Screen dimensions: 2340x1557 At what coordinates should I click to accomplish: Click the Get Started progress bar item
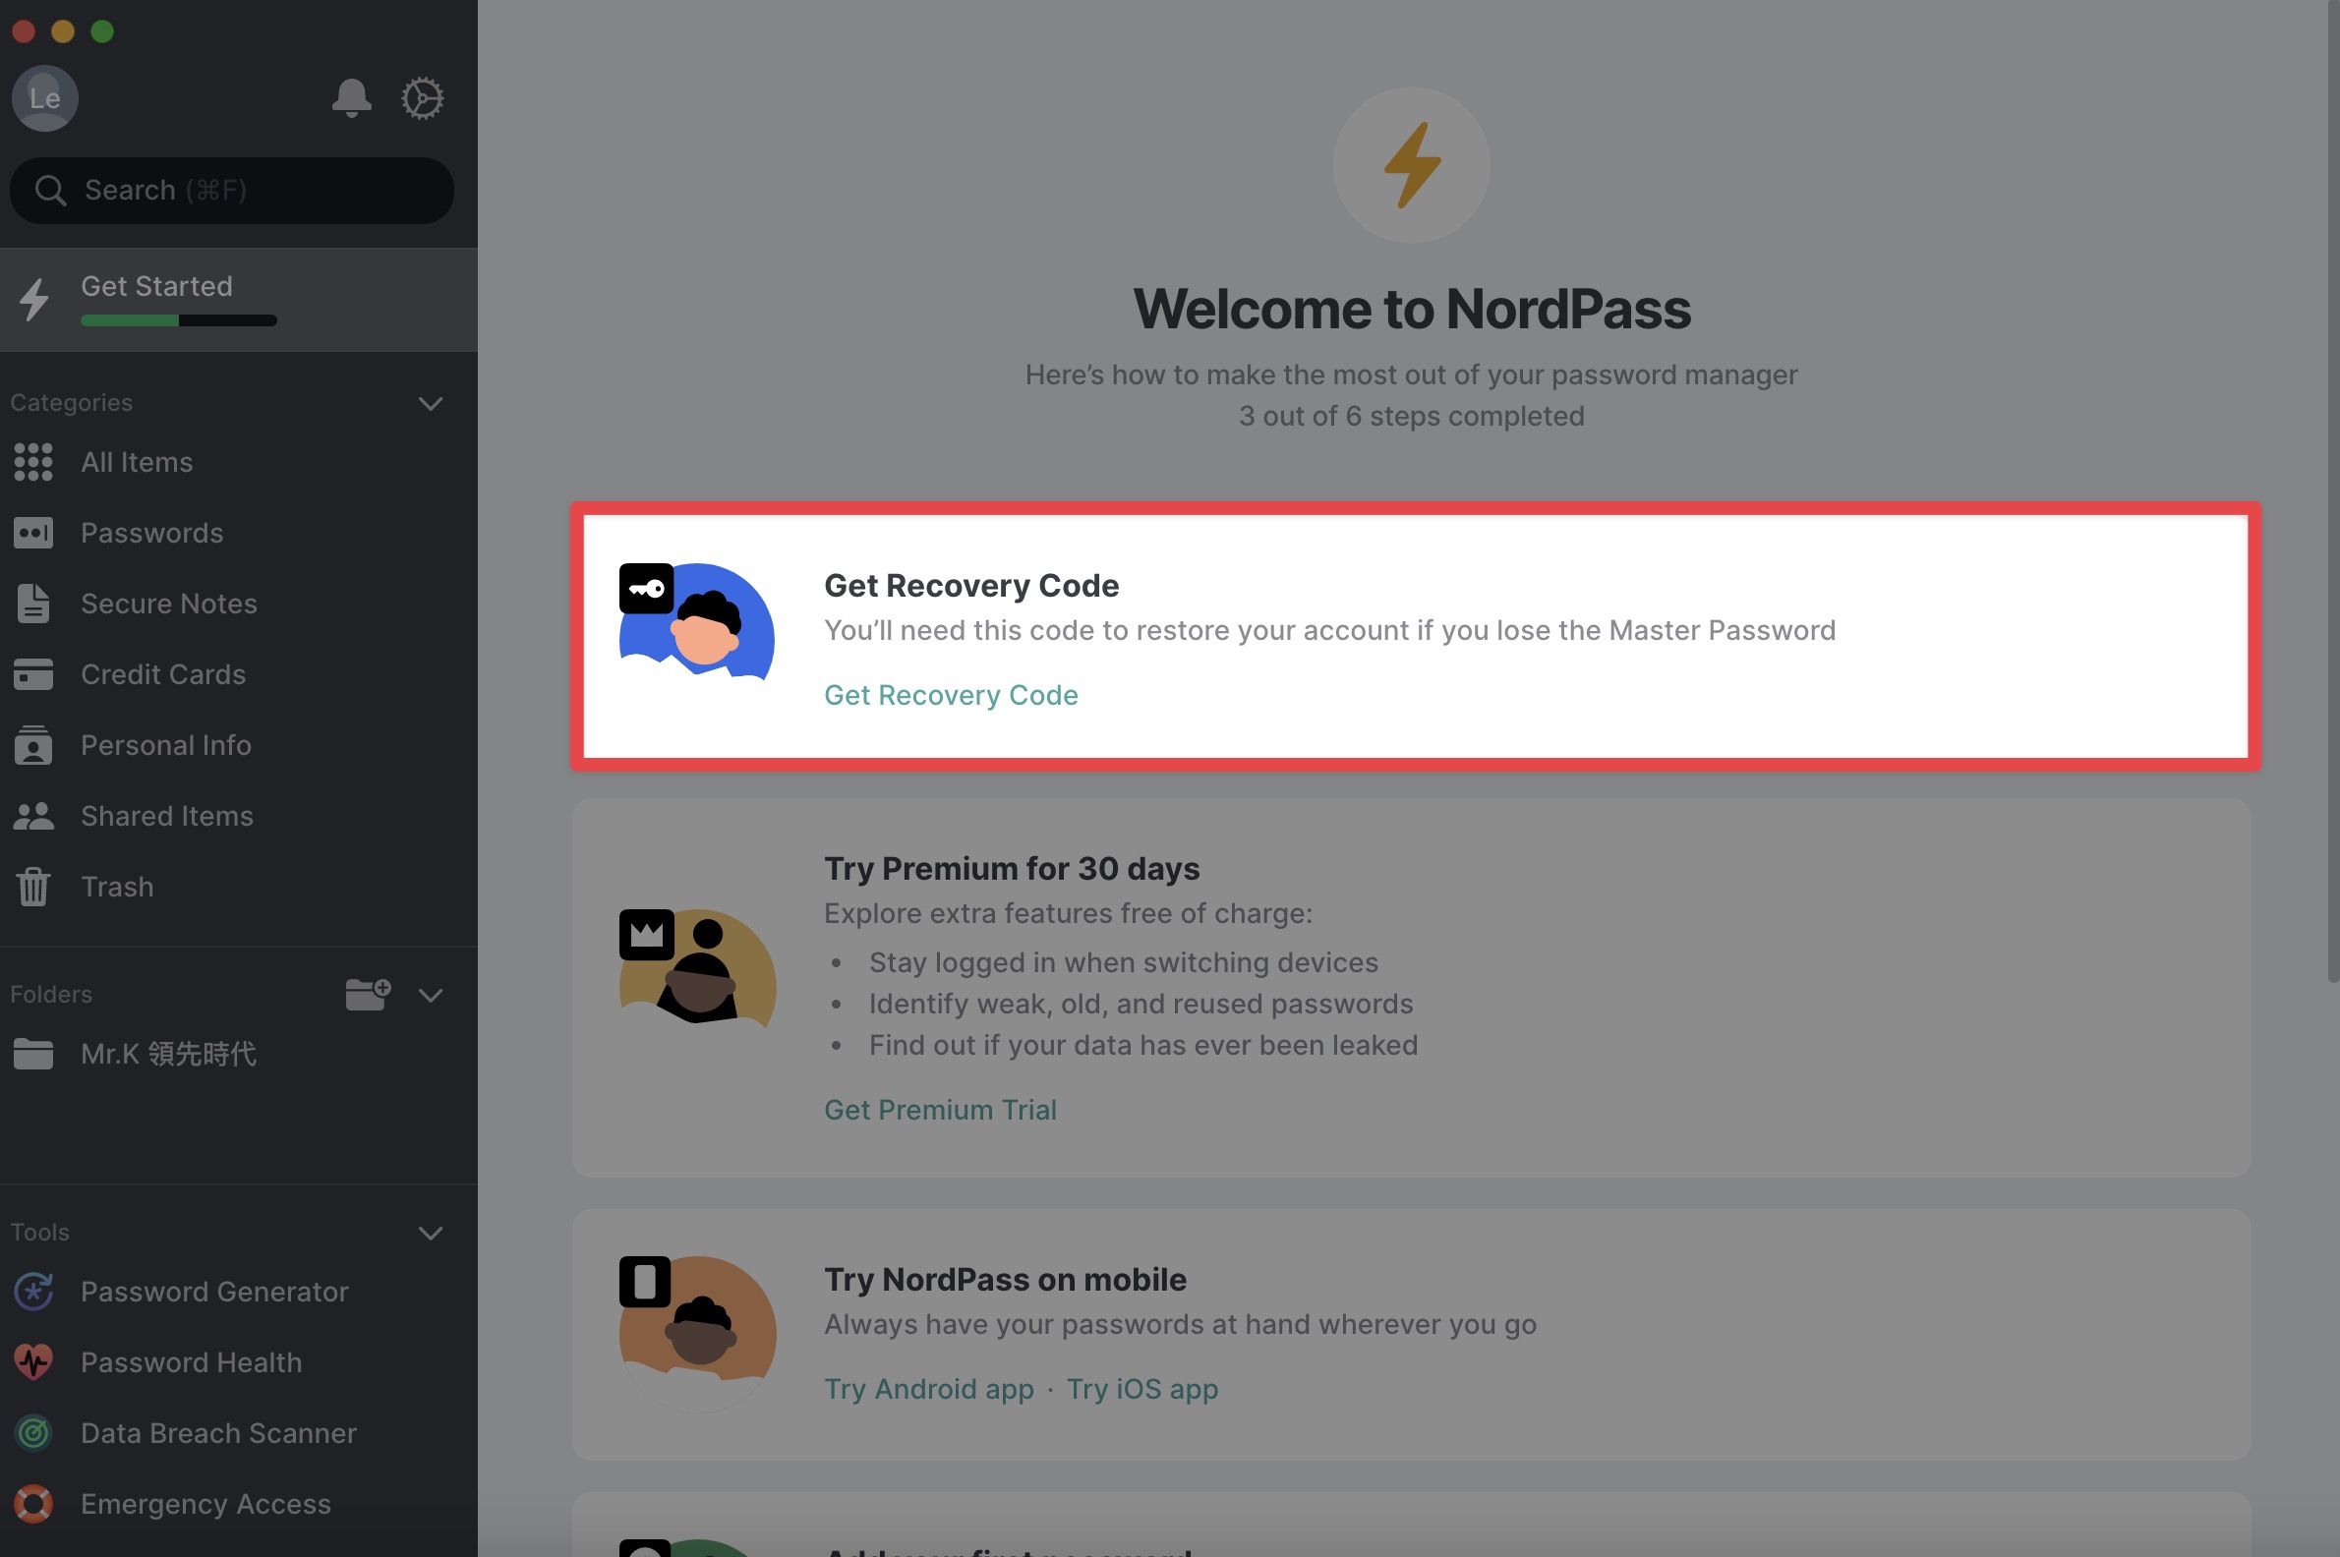pyautogui.click(x=238, y=299)
